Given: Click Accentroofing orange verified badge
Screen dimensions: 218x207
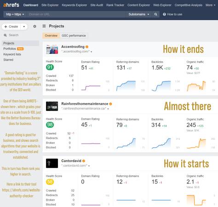Looking at the screenshot, I should coord(87,47).
